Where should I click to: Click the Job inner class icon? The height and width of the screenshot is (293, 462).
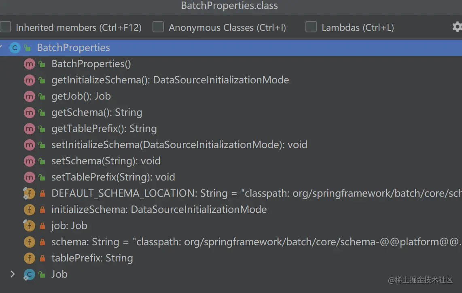29,274
